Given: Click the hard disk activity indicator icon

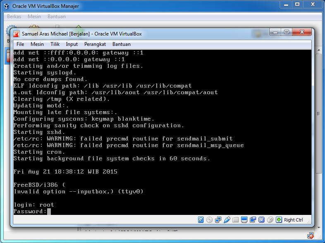Looking at the screenshot, I should (x=201, y=220).
